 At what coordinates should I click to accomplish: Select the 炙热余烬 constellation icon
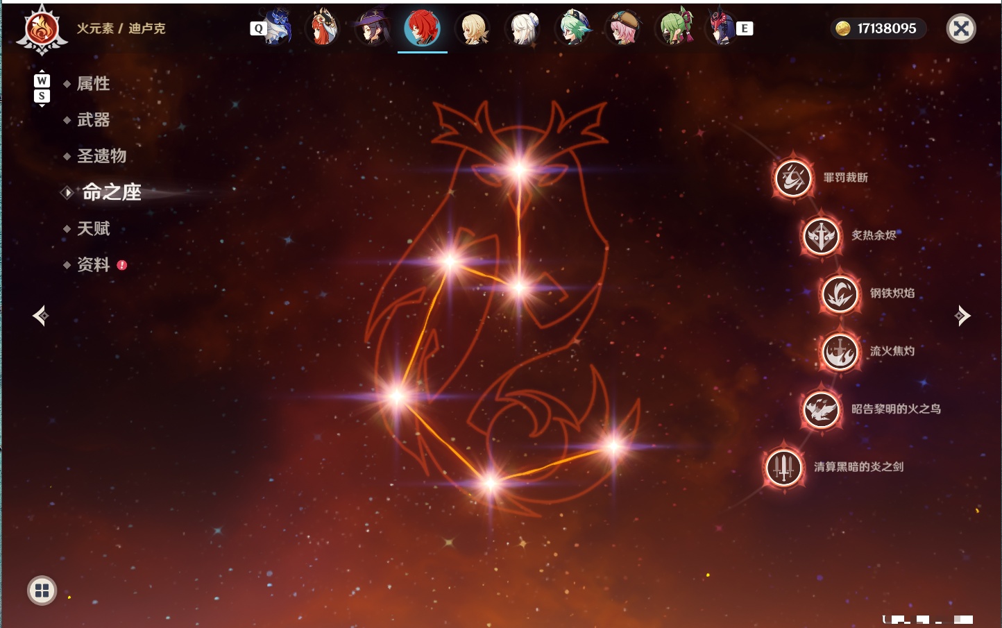821,236
